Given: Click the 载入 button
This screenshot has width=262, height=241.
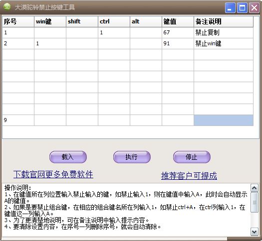Looking at the screenshot, I should click(68, 157).
